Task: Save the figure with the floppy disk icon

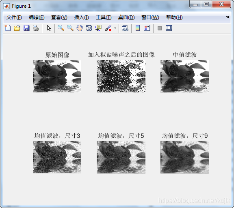Action: pyautogui.click(x=26, y=28)
